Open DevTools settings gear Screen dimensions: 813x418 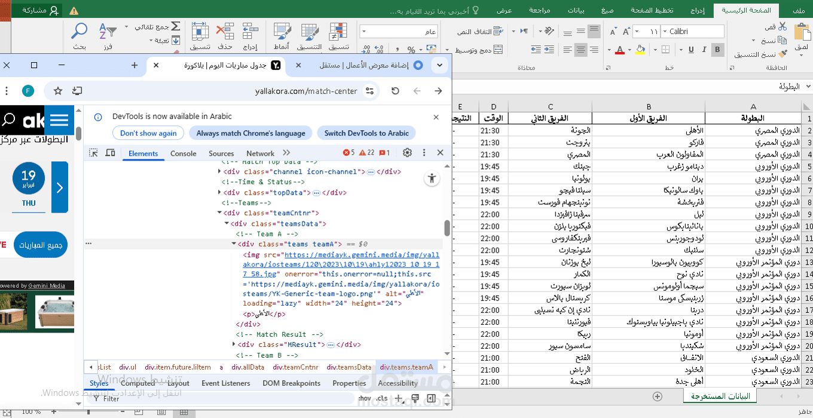[407, 153]
